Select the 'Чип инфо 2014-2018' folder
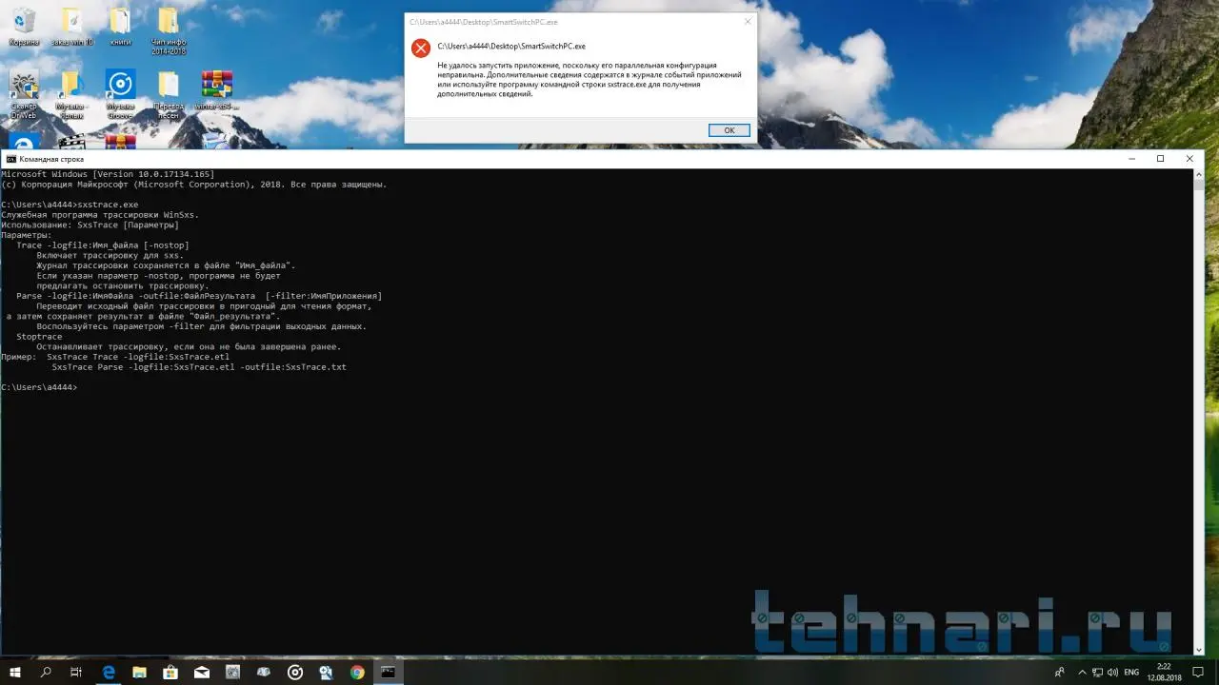The width and height of the screenshot is (1219, 685). [x=168, y=30]
